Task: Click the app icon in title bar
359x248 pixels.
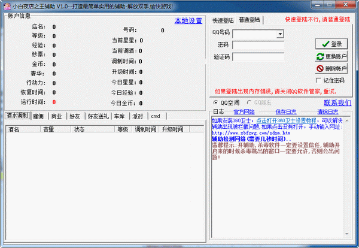Action: pyautogui.click(x=7, y=7)
